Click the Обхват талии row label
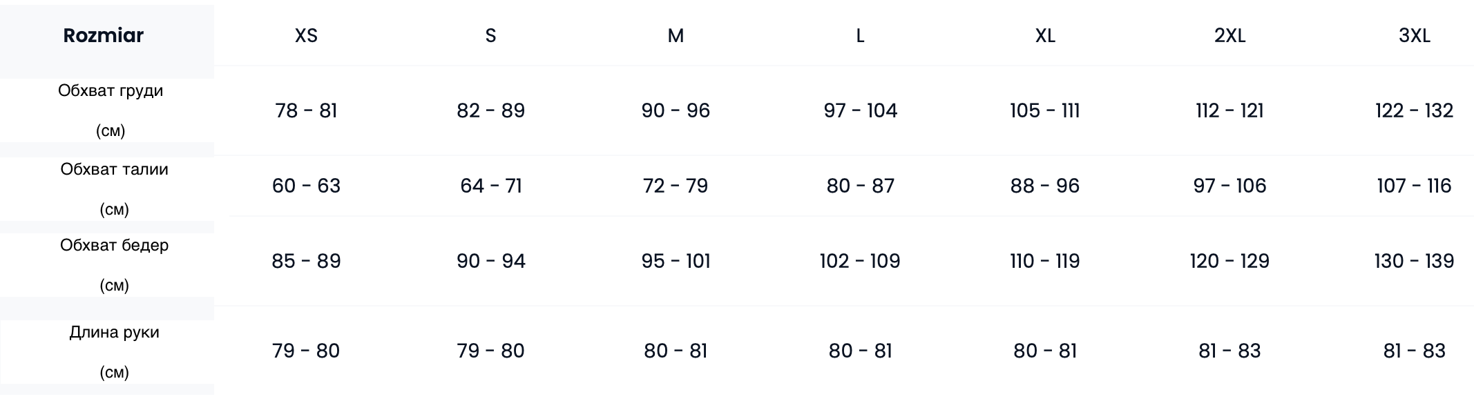The image size is (1474, 399). tap(114, 170)
